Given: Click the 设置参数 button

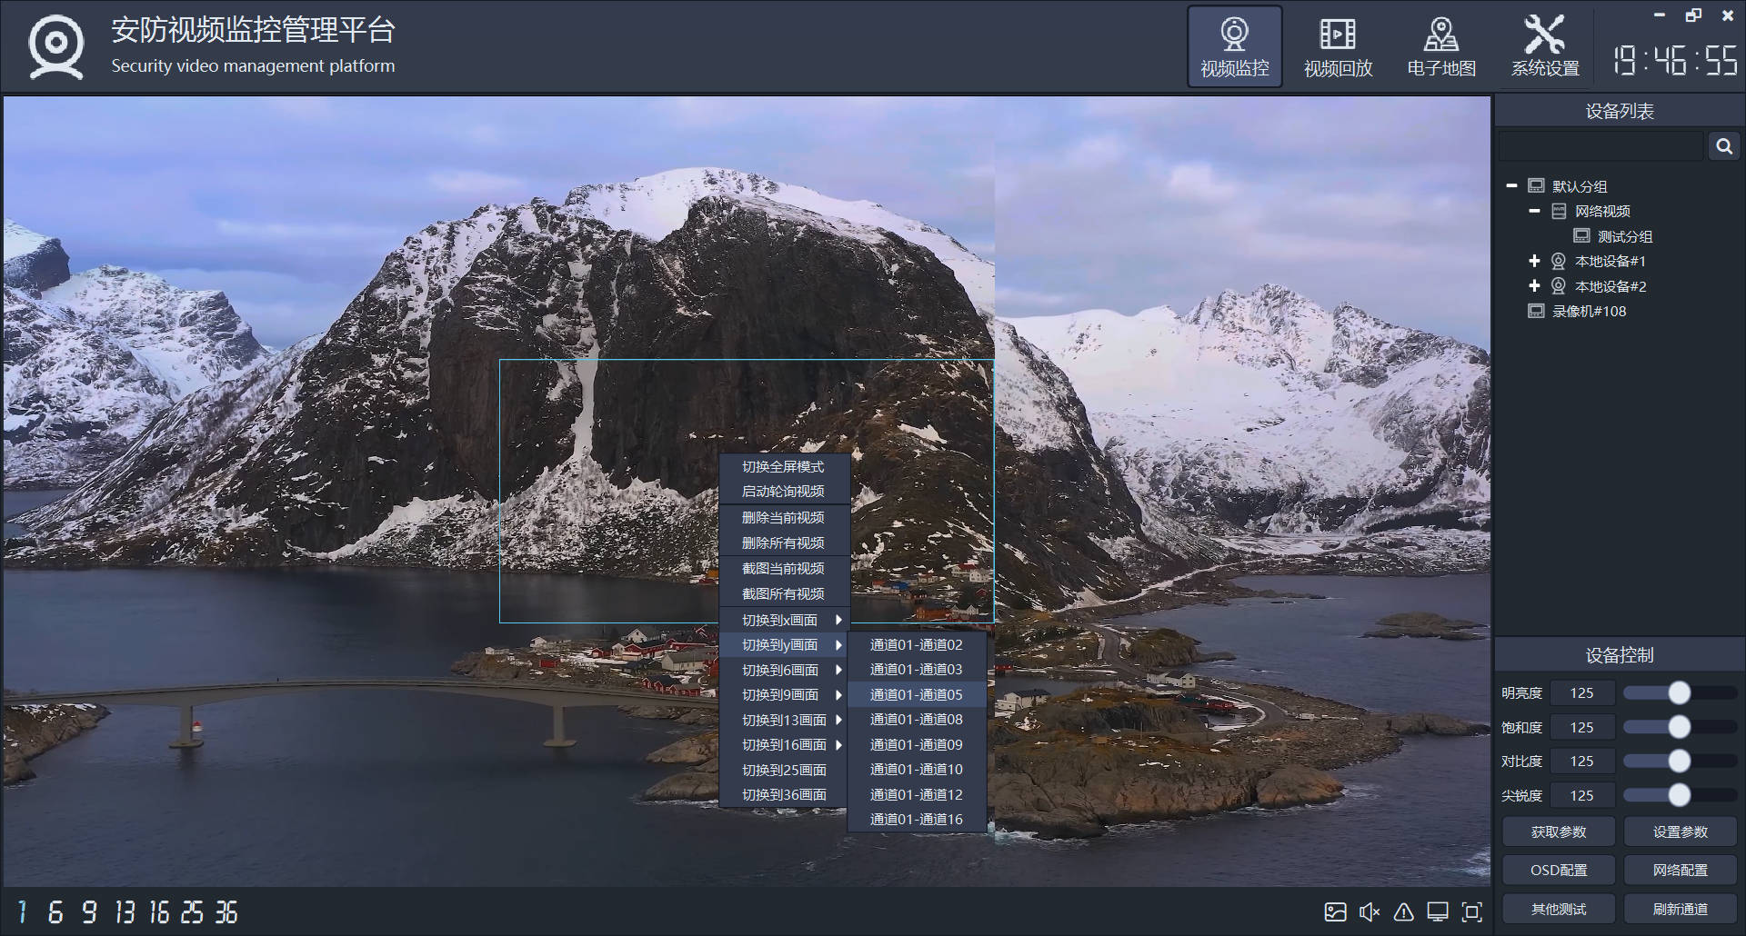Looking at the screenshot, I should click(x=1681, y=831).
